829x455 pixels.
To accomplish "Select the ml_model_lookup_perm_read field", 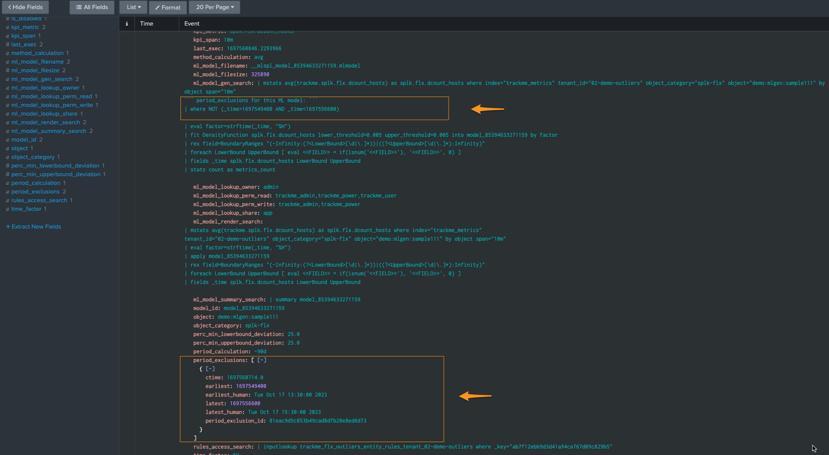I will coord(52,96).
